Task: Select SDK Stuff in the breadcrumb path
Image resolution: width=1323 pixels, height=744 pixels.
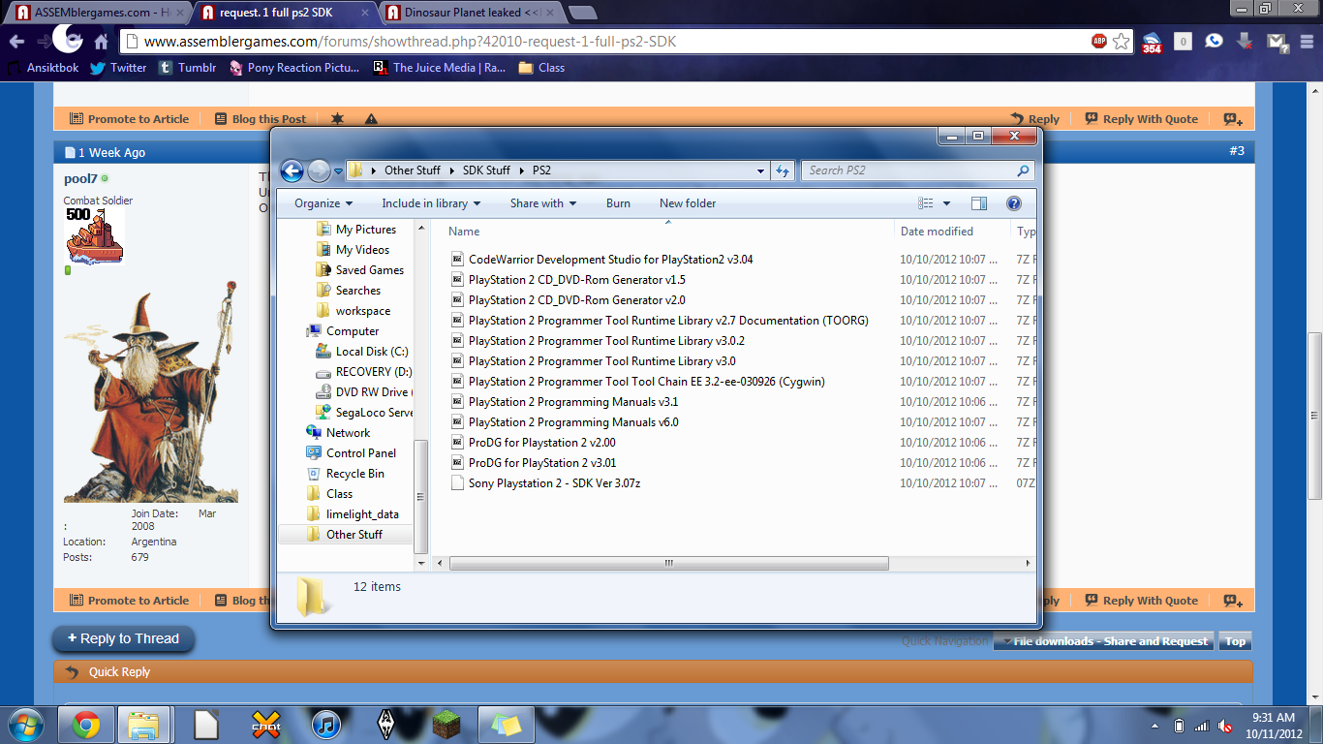Action: [486, 170]
